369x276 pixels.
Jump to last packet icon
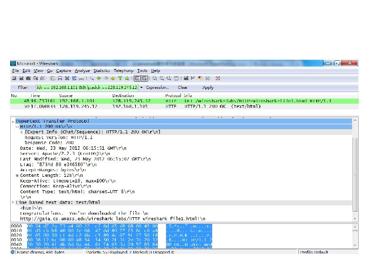pyautogui.click(x=127, y=78)
